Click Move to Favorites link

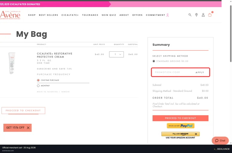click(x=47, y=92)
